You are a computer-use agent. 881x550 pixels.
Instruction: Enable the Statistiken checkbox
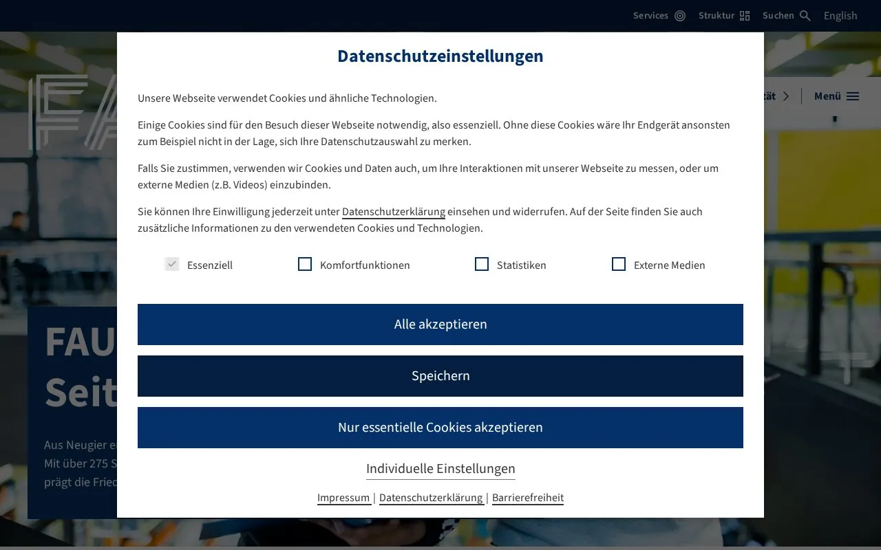click(x=482, y=264)
